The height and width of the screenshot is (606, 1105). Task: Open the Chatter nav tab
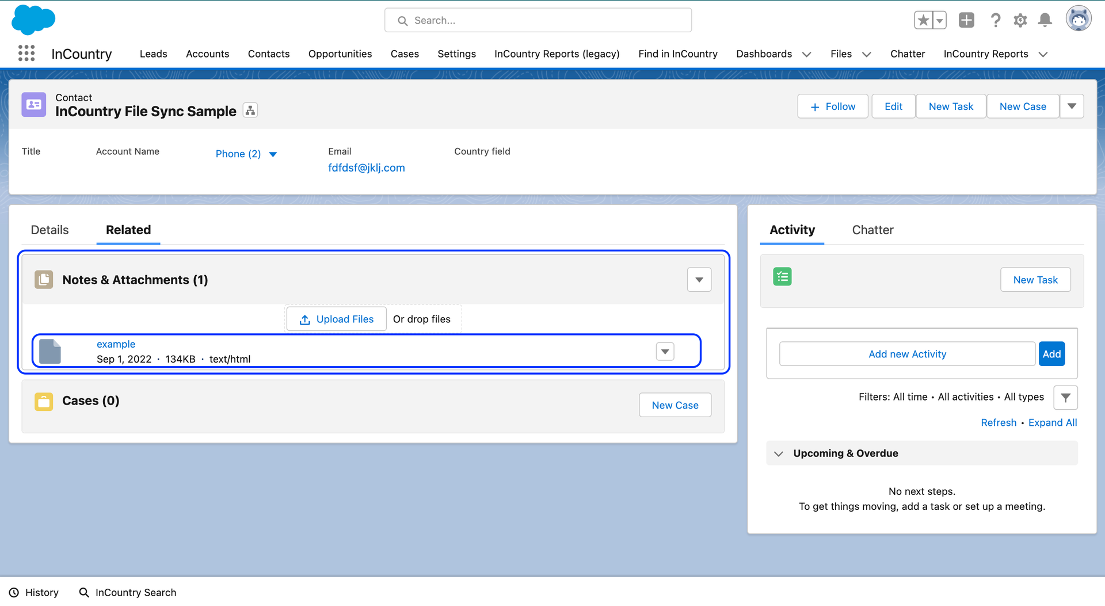tap(908, 54)
